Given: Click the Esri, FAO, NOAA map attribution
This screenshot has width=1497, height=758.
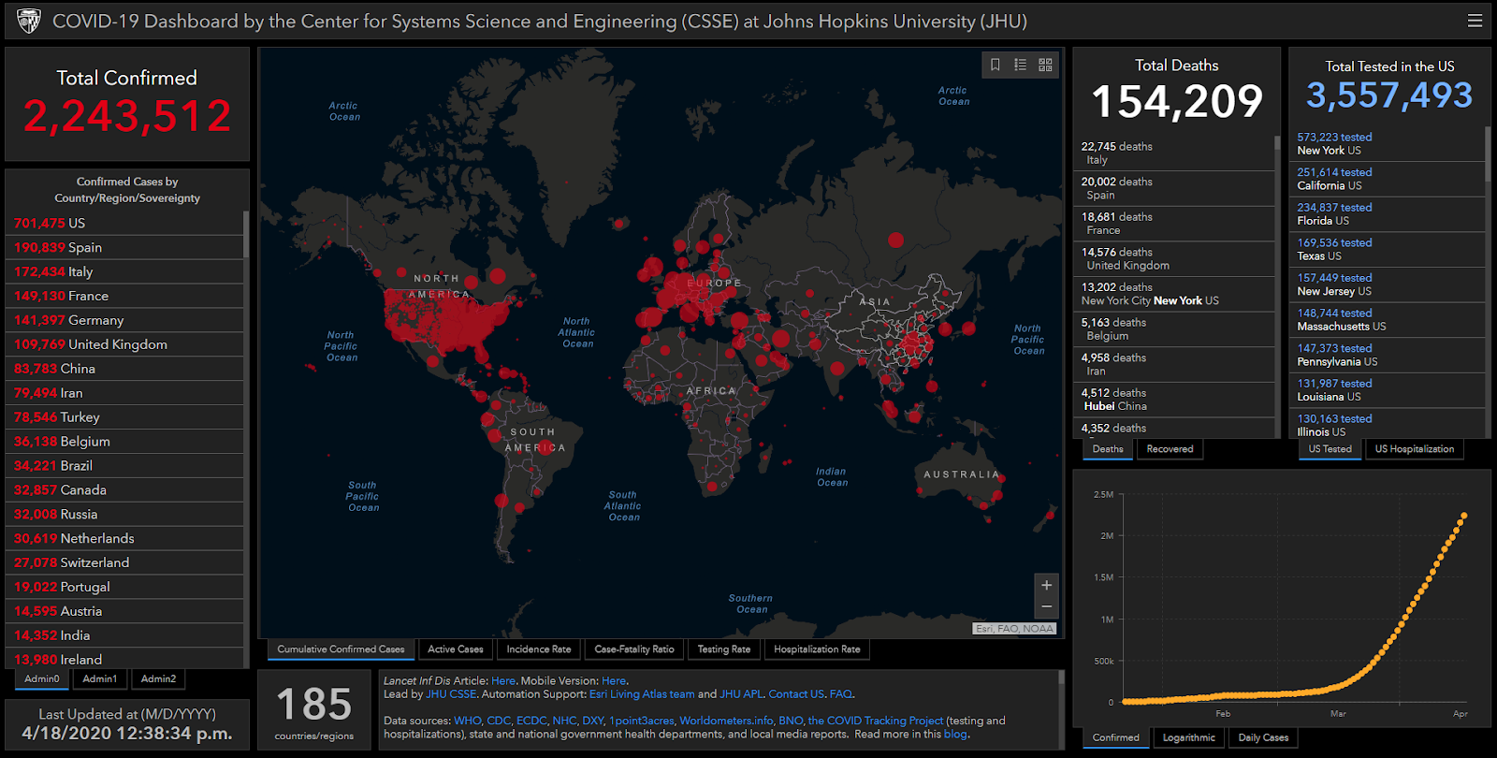Looking at the screenshot, I should (1015, 629).
